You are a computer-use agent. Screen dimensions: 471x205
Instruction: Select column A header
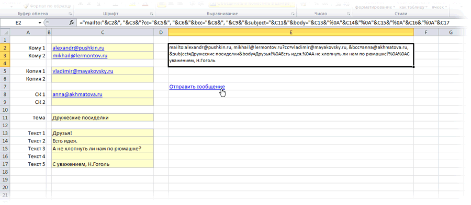point(28,32)
